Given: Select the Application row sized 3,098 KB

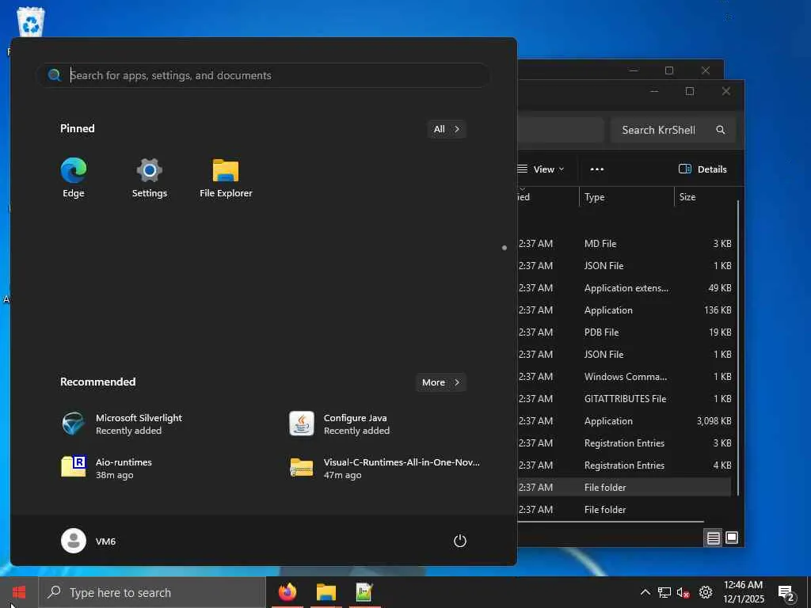Looking at the screenshot, I should tap(624, 421).
